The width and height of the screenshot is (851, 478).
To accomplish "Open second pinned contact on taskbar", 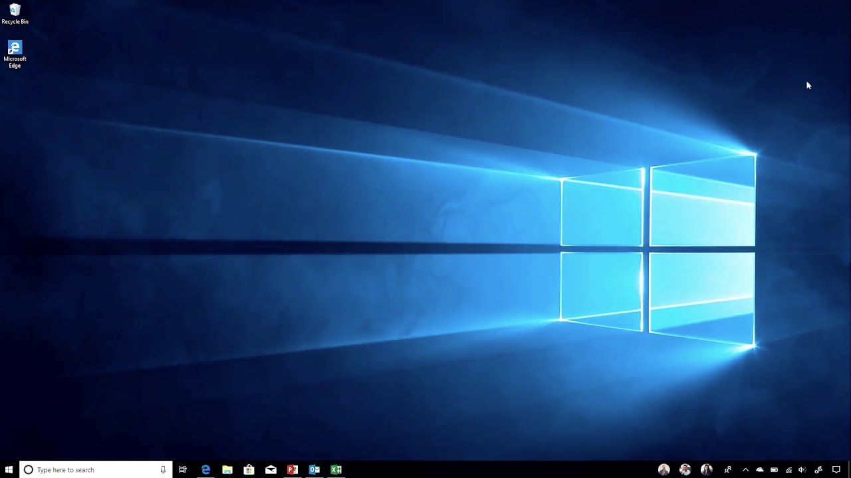I will (685, 469).
